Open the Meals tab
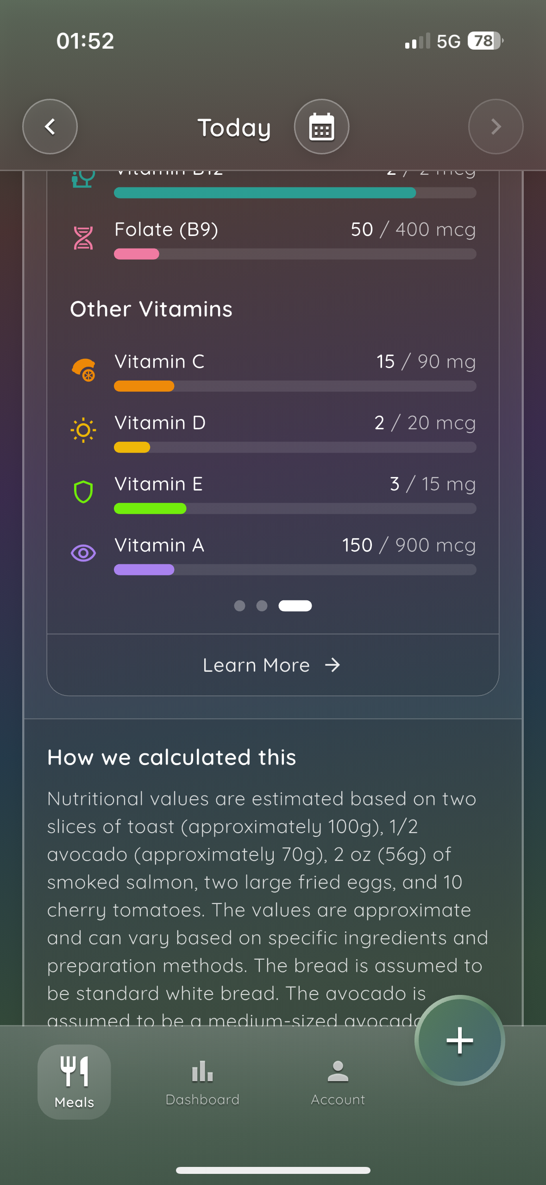This screenshot has width=546, height=1185. pyautogui.click(x=74, y=1082)
